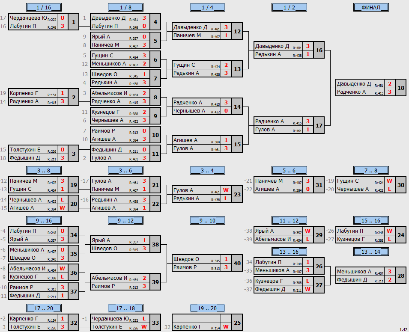Screen dimensions: 409x332
Task: Click the 1 / 16 round header
Action: pyautogui.click(x=44, y=7)
